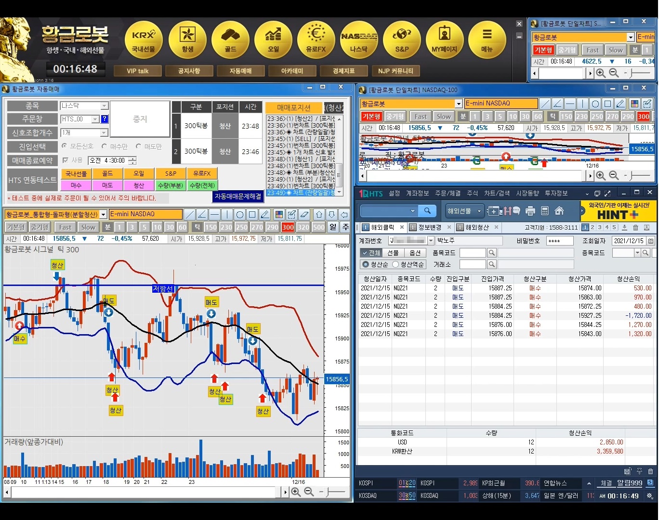The height and width of the screenshot is (520, 659).
Task: Click printer icon in HTS toolbar
Action: (x=530, y=211)
